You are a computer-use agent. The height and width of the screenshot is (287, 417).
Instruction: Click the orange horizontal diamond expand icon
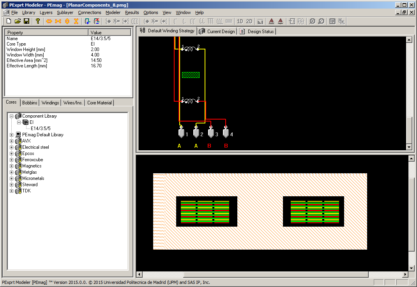pos(49,21)
